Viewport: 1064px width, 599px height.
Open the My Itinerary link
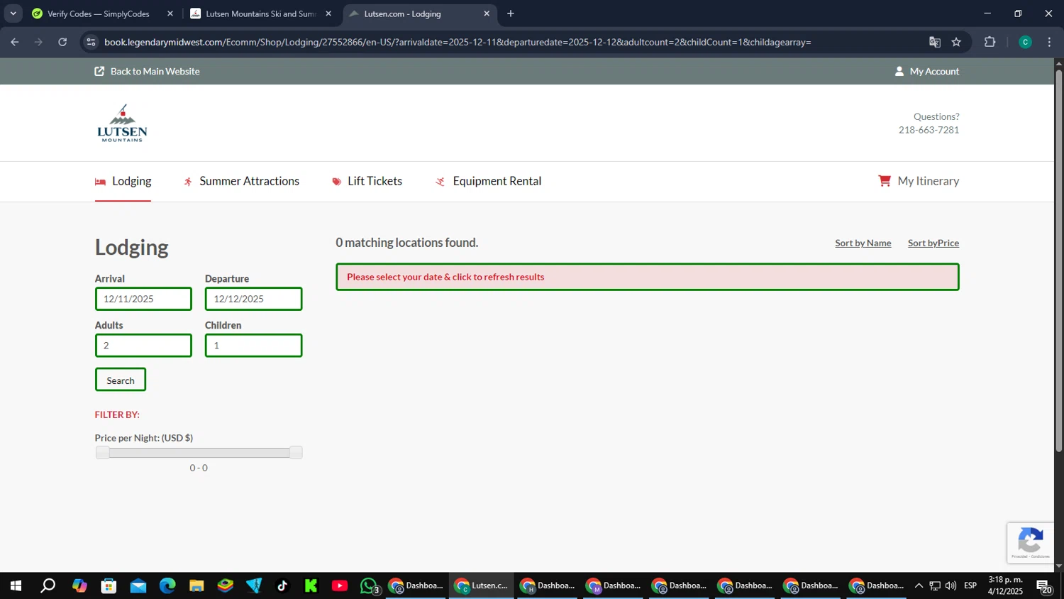tap(928, 181)
